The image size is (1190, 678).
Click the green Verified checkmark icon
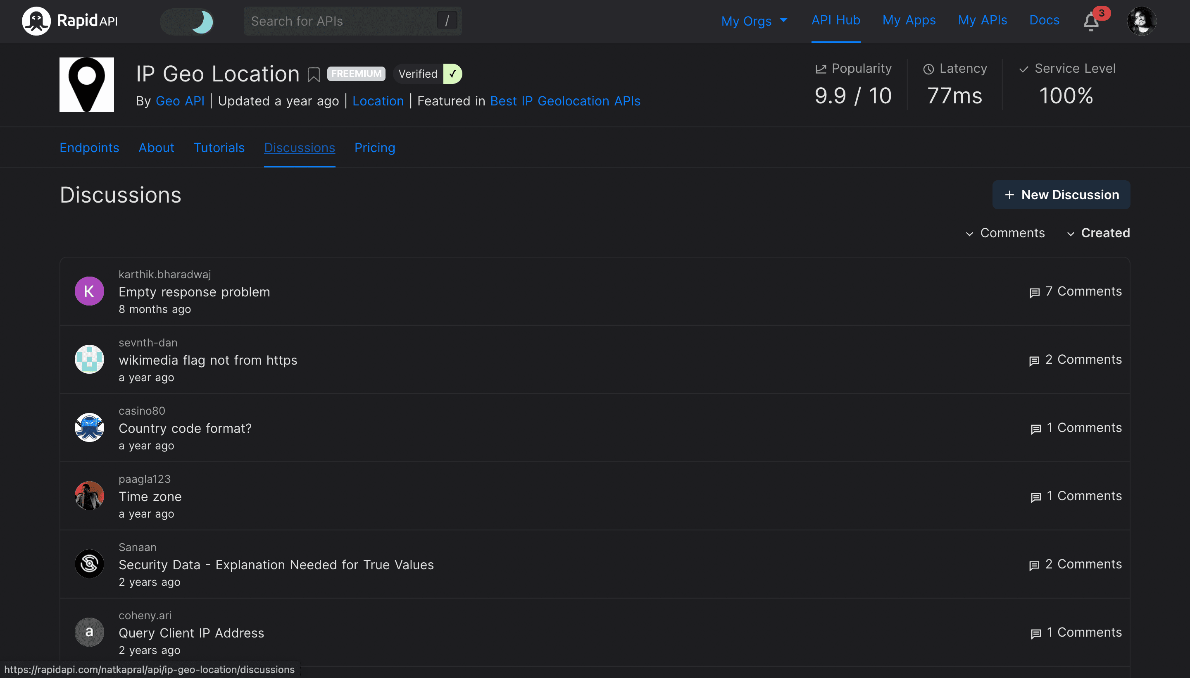tap(452, 74)
